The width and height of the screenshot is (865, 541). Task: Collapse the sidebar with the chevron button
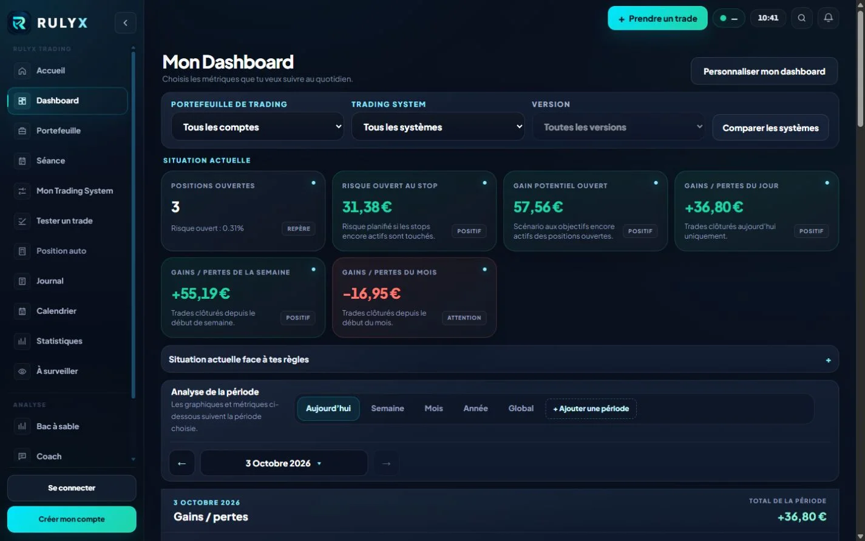coord(125,23)
